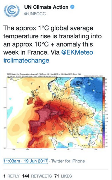Screen dimensions: 112x180
Task: Open the temperature anomaly map image
Action: (56, 111)
